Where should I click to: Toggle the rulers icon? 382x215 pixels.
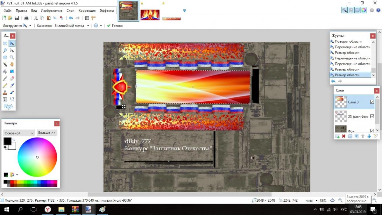(x=93, y=18)
